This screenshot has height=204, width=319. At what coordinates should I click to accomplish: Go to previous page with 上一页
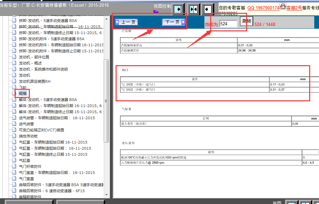point(126,22)
